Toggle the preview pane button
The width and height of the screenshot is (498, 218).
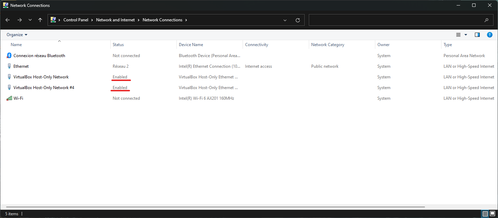pyautogui.click(x=477, y=35)
